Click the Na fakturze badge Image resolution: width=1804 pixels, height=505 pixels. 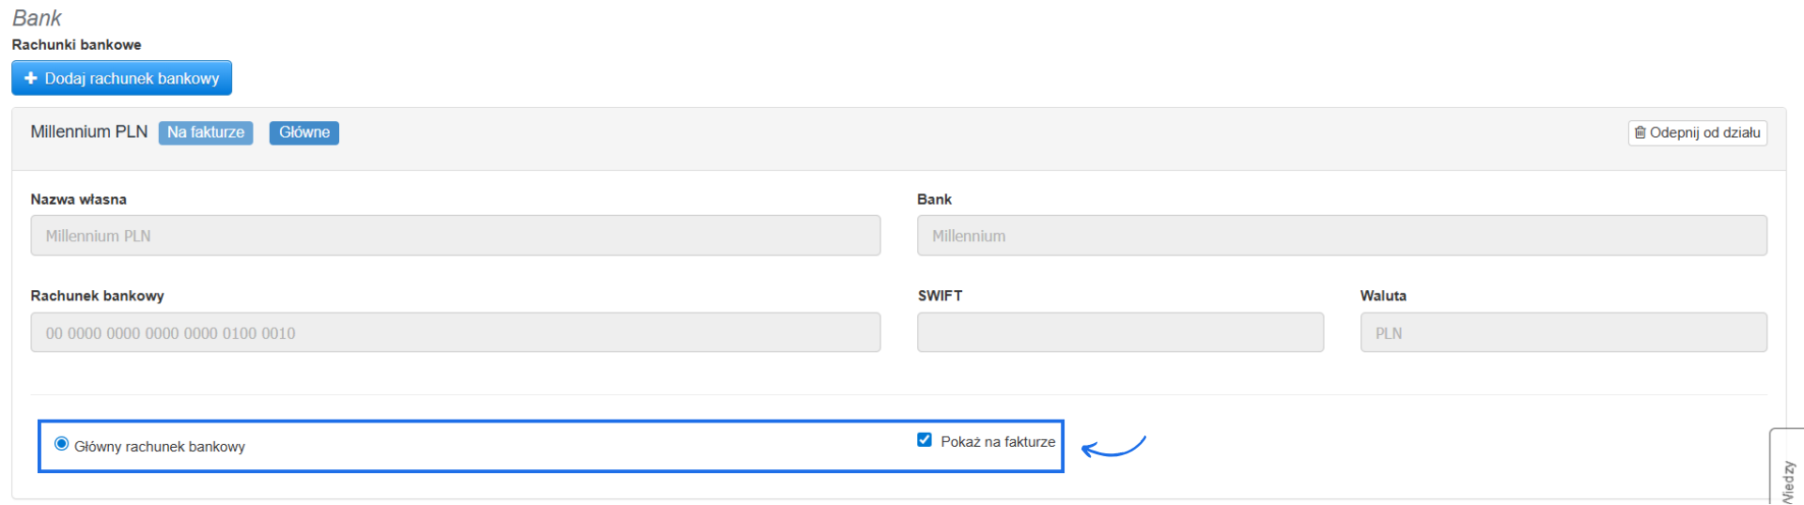click(x=206, y=133)
